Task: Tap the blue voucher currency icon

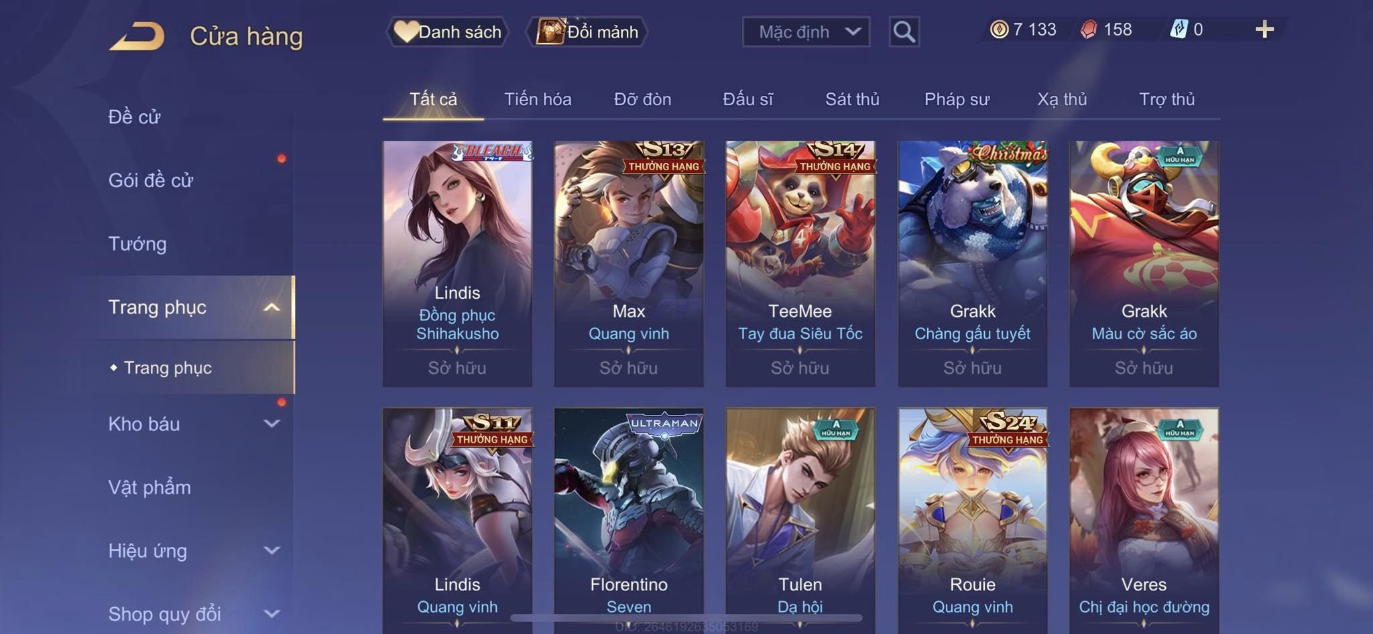Action: [x=1179, y=29]
